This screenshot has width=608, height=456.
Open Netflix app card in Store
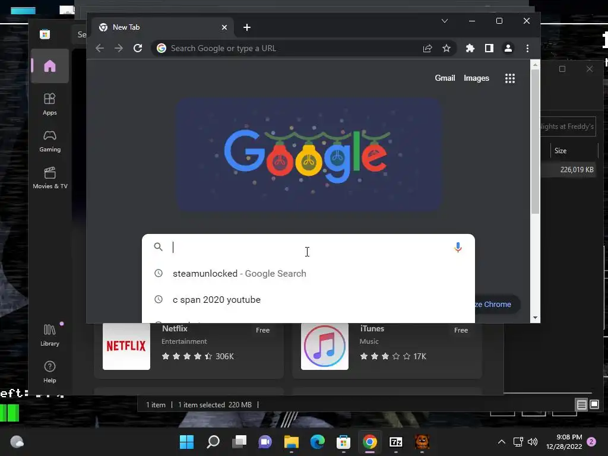(x=189, y=350)
